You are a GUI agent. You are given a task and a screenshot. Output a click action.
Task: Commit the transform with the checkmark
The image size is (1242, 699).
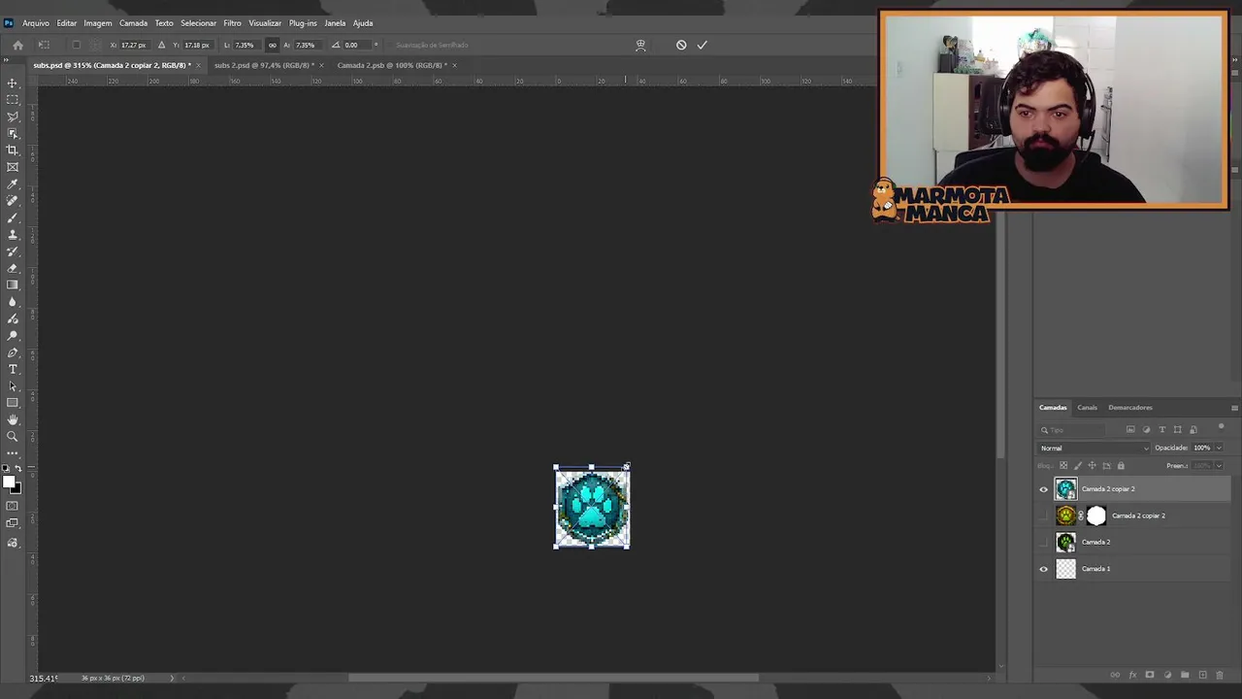702,45
